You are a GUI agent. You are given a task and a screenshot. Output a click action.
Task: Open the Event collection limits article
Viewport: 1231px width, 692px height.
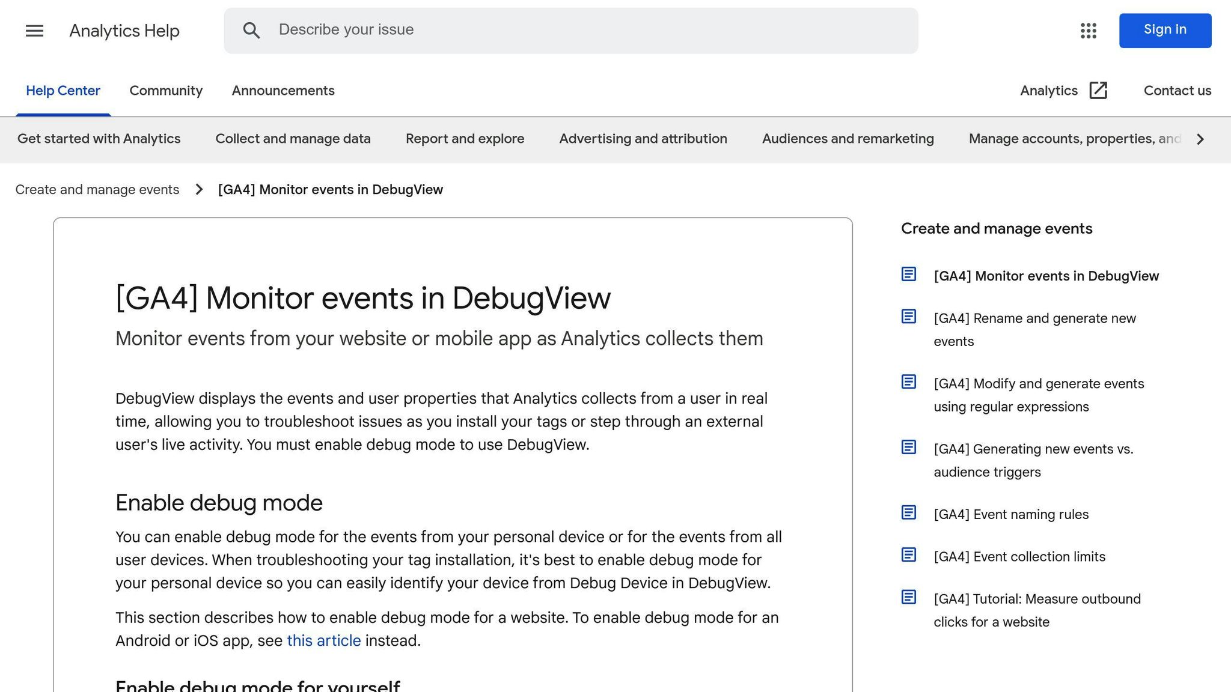[1019, 557]
